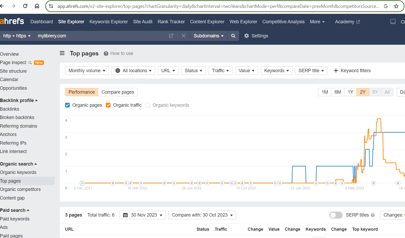The height and width of the screenshot is (238, 405).
Task: Open How to use help
Action: 119,53
